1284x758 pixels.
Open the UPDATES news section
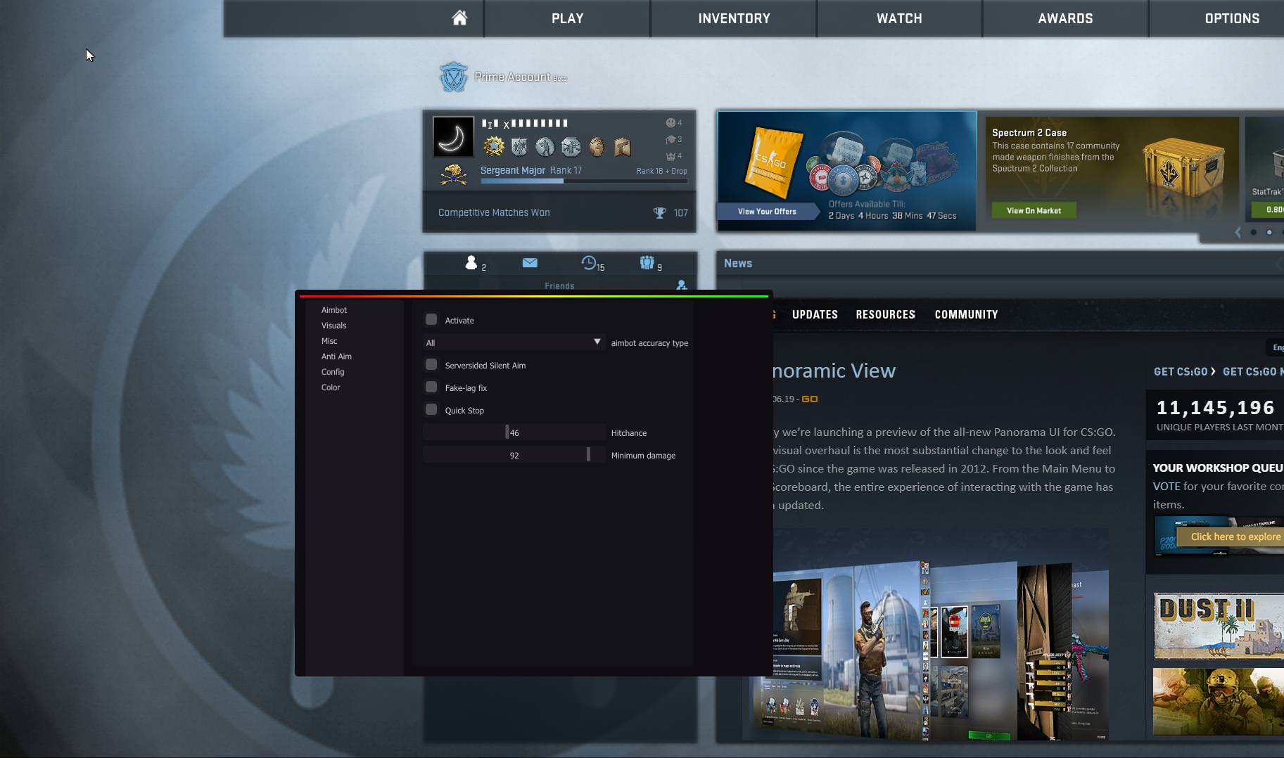[x=815, y=314]
